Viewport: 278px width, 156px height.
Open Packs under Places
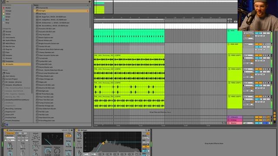click(8, 73)
